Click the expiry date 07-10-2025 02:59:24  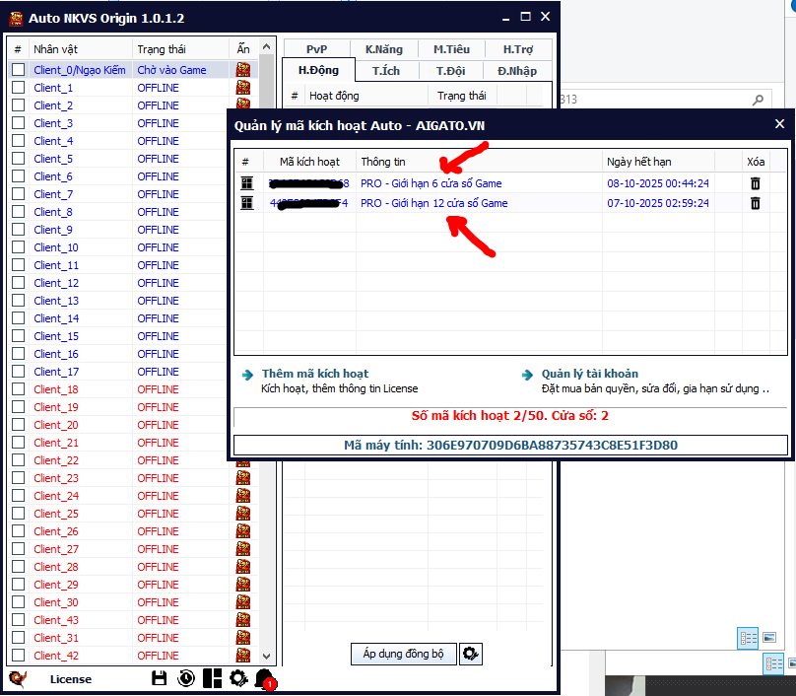pos(658,203)
